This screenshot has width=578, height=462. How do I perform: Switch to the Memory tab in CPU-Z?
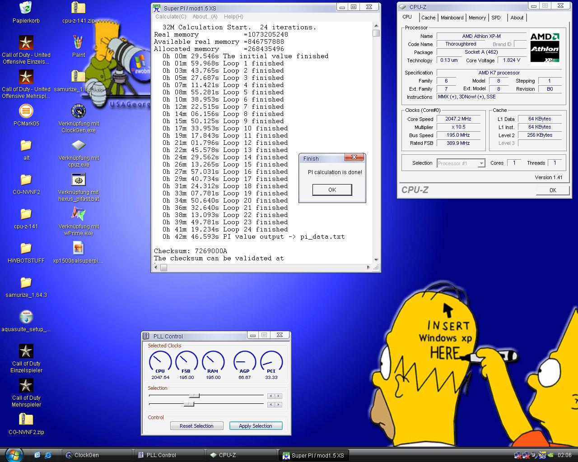click(x=477, y=18)
